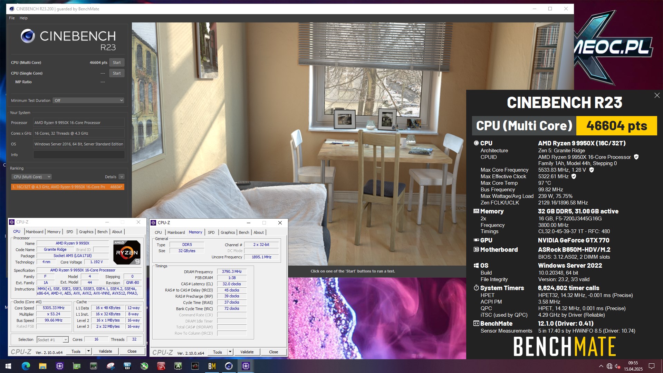Click the red playing-cards taskbar icon
Screen dimensions: 663x373
pos(161,366)
